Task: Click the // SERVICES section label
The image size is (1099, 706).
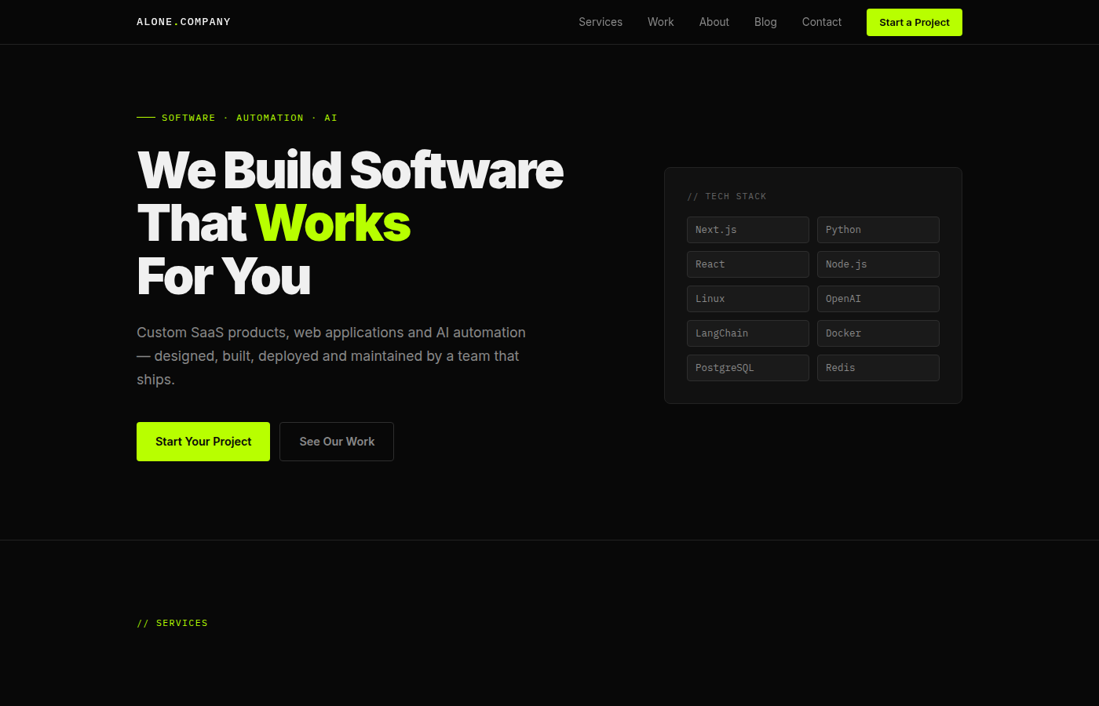Action: pyautogui.click(x=172, y=622)
